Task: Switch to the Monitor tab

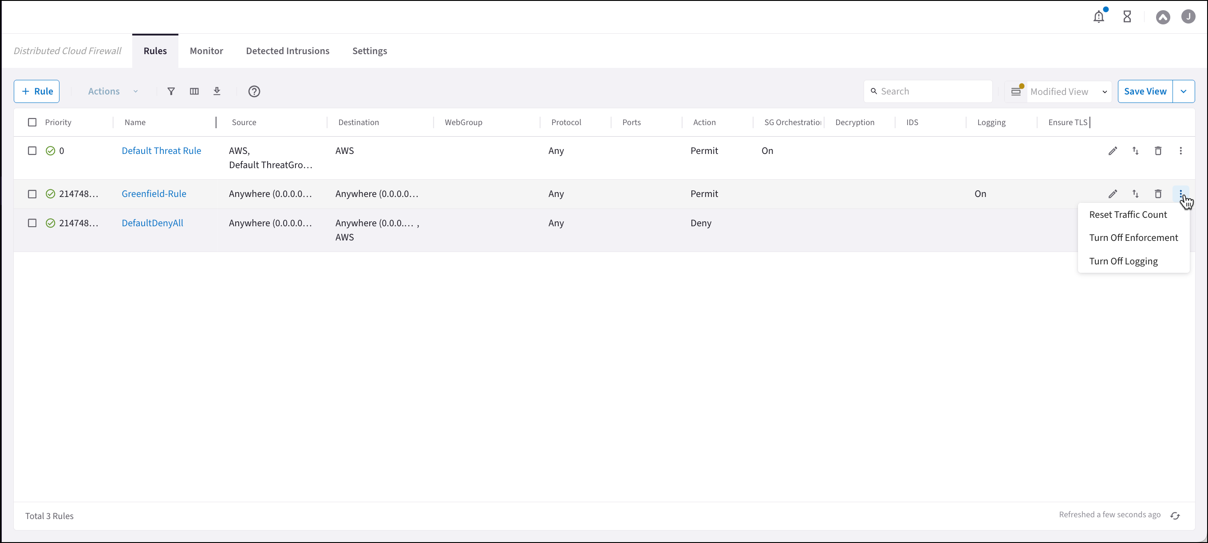Action: [206, 51]
